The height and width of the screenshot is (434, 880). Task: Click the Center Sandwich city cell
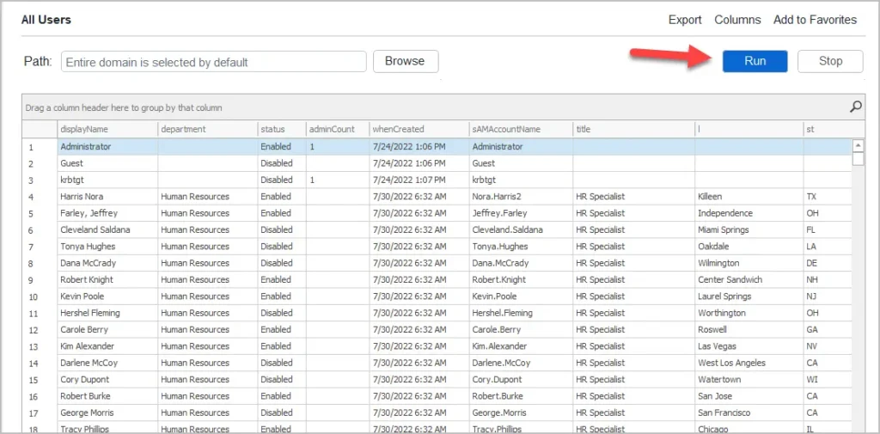(749, 279)
